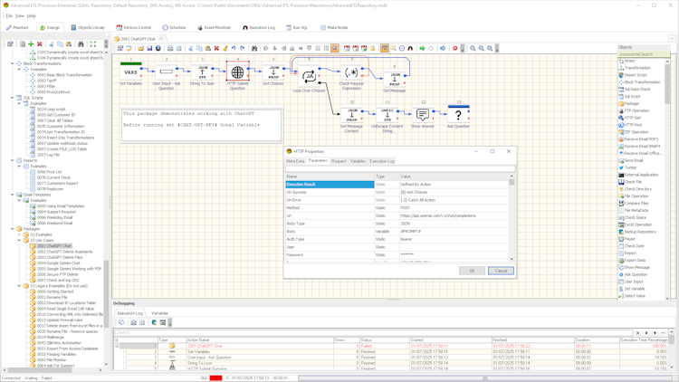Viewport: 679px width, 382px height.
Task: Collapse the SQL Scripts tree node
Action: click(14, 98)
